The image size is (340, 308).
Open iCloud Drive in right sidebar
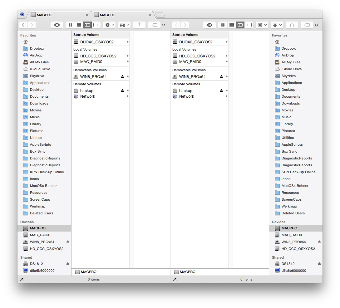click(296, 69)
